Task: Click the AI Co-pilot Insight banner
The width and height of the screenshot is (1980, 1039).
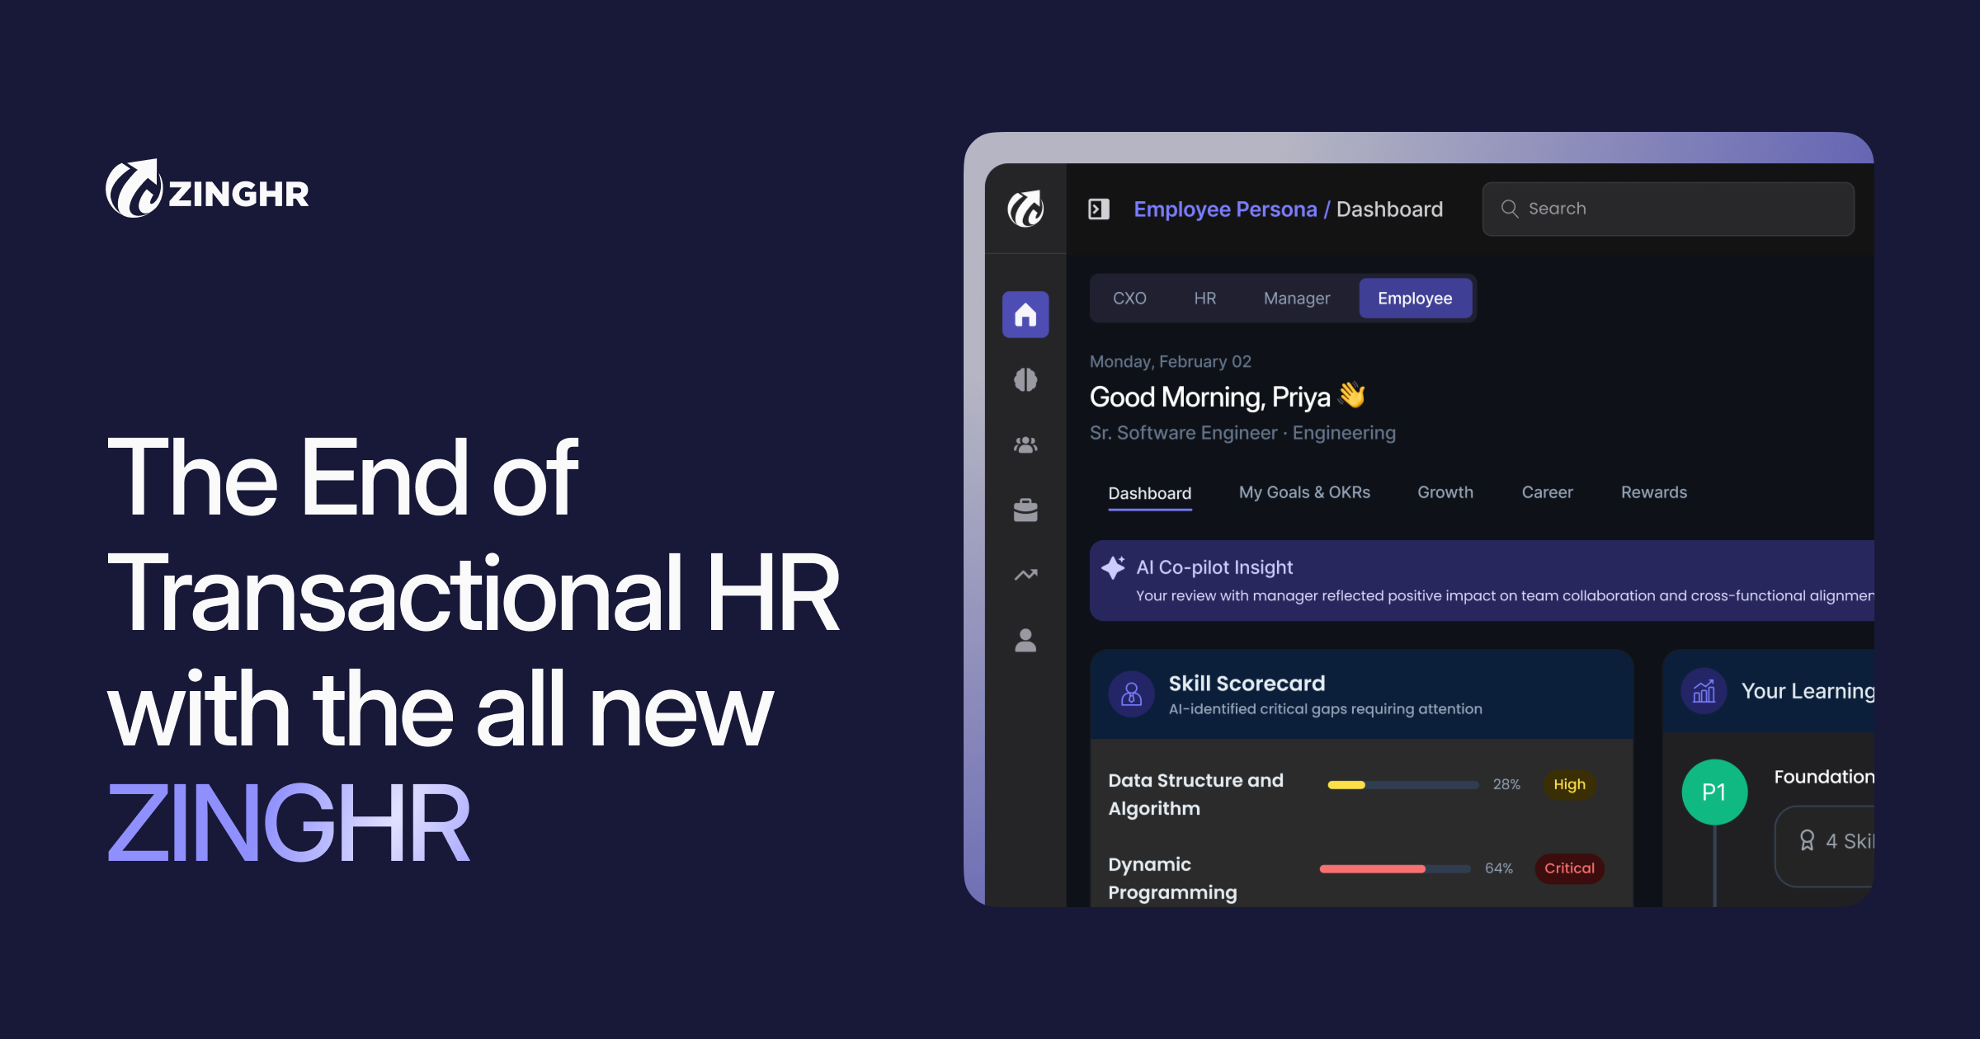Action: tap(1482, 581)
